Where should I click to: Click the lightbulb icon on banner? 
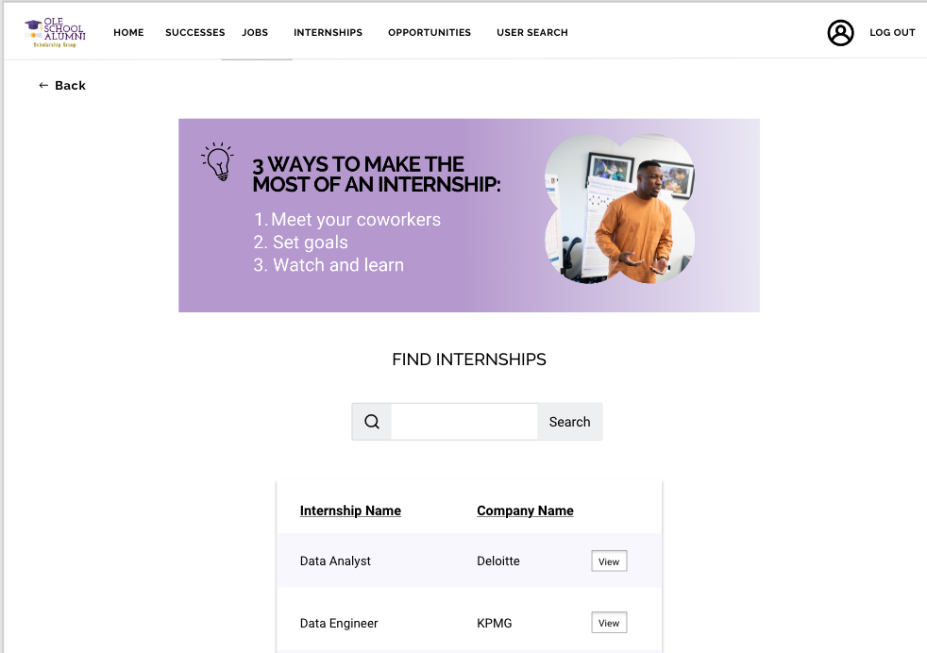tap(219, 162)
